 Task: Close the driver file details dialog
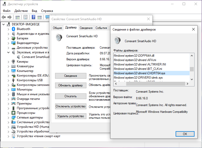(193, 29)
